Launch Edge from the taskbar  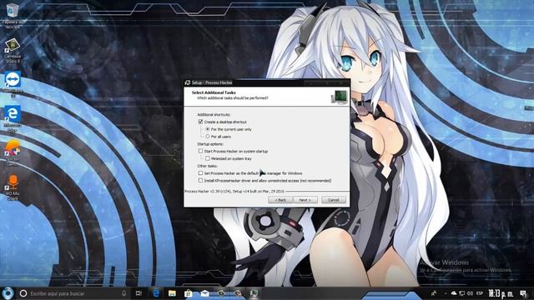(156, 293)
